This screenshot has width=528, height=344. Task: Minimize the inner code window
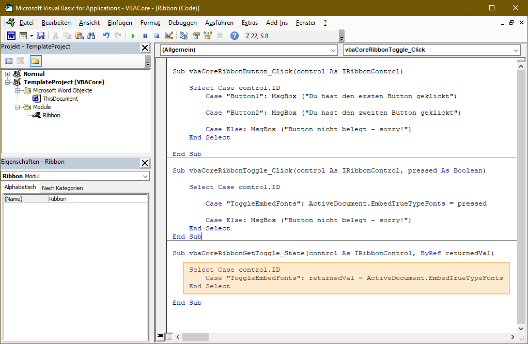[502, 23]
